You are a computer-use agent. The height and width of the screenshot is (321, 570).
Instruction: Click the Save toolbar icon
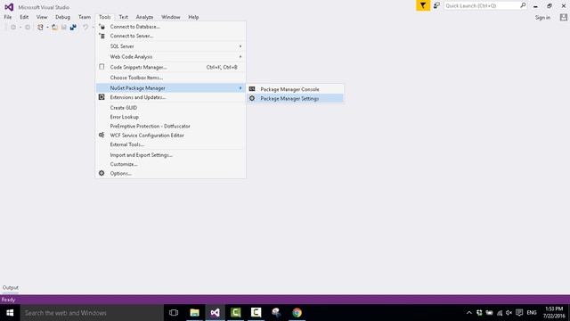coord(63,28)
